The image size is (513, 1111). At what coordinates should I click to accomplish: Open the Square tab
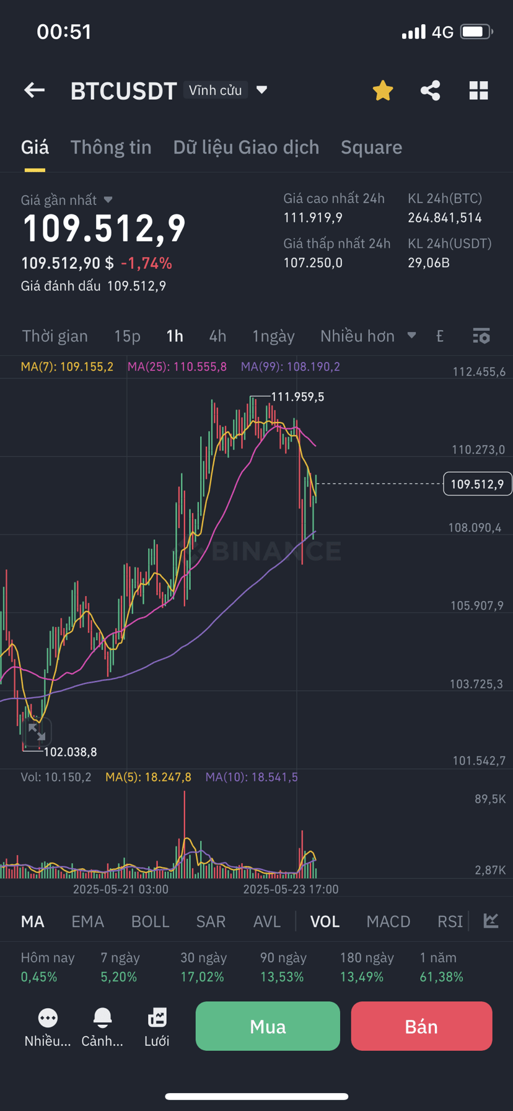coord(371,147)
